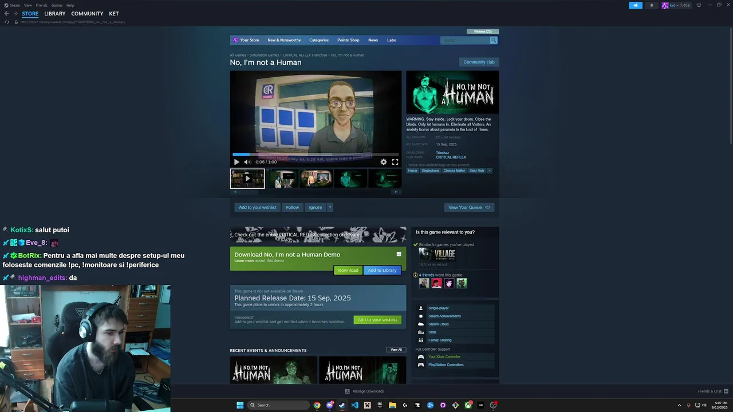Reload the store page

coord(7,22)
